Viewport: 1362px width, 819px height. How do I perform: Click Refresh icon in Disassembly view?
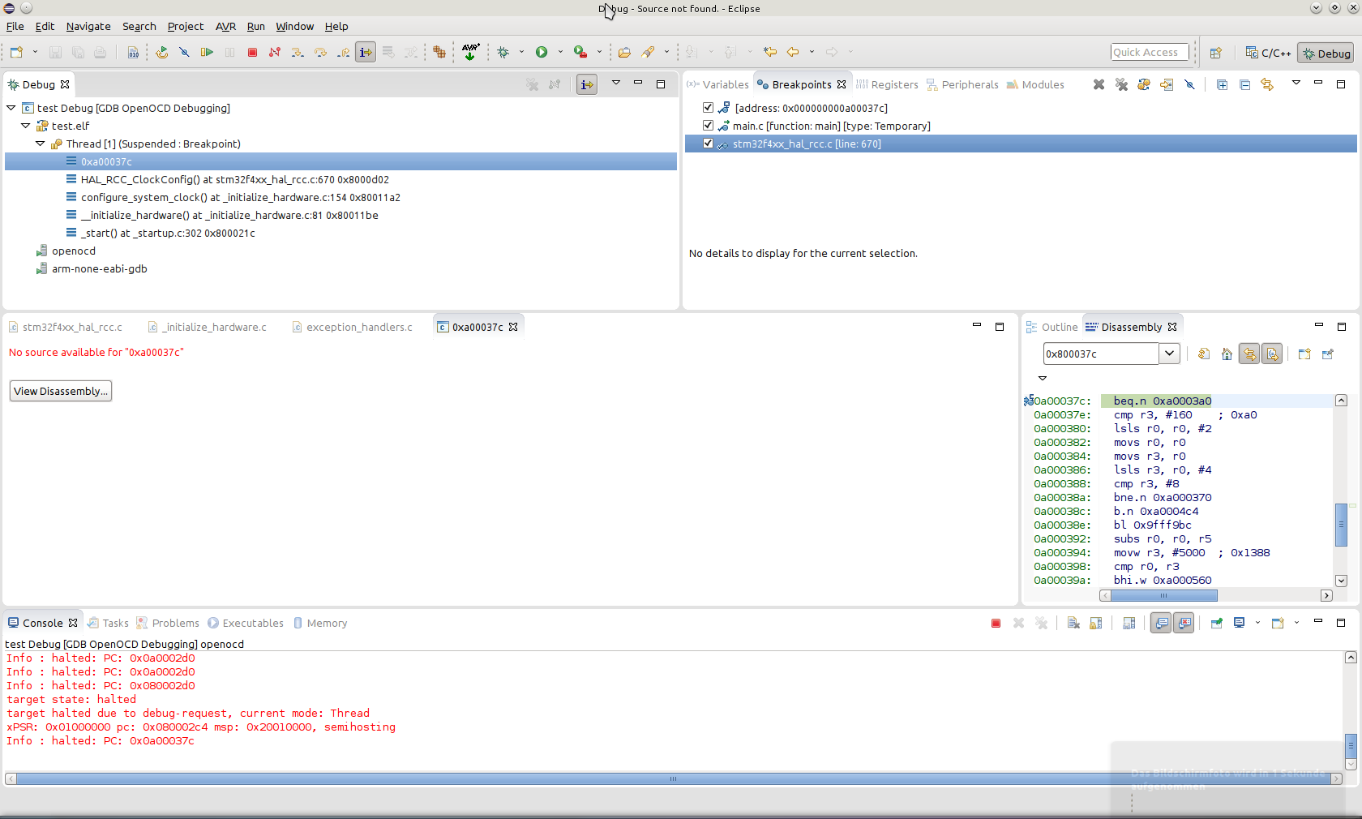(x=1204, y=354)
